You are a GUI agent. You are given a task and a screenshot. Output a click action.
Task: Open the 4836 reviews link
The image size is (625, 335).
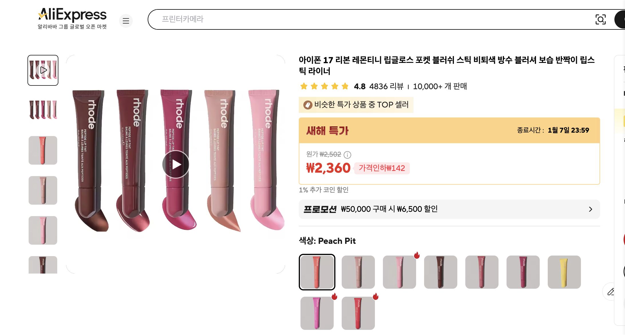[386, 86]
